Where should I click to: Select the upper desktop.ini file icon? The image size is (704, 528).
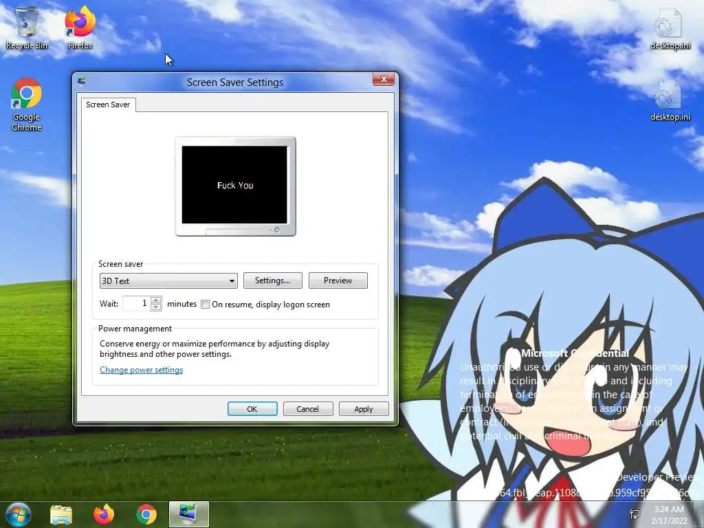pyautogui.click(x=670, y=28)
